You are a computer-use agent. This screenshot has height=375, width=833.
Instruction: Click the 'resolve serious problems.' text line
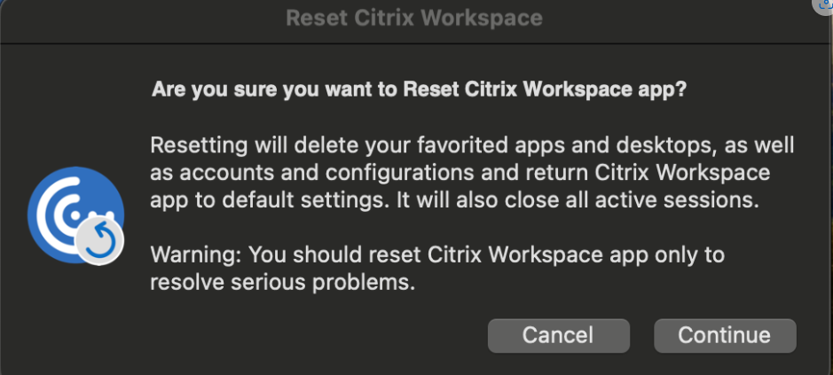[x=283, y=283]
